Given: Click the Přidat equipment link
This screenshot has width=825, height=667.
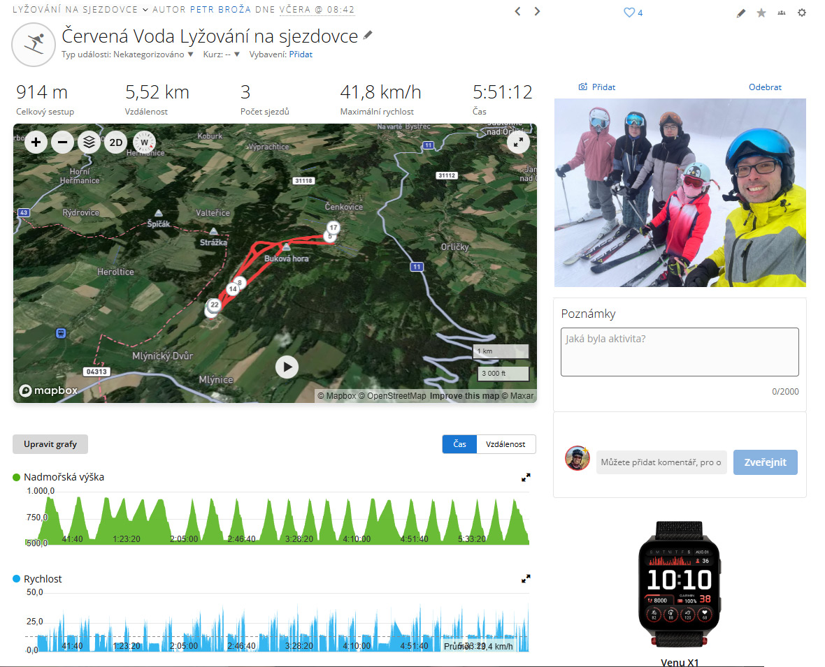Looking at the screenshot, I should point(301,54).
